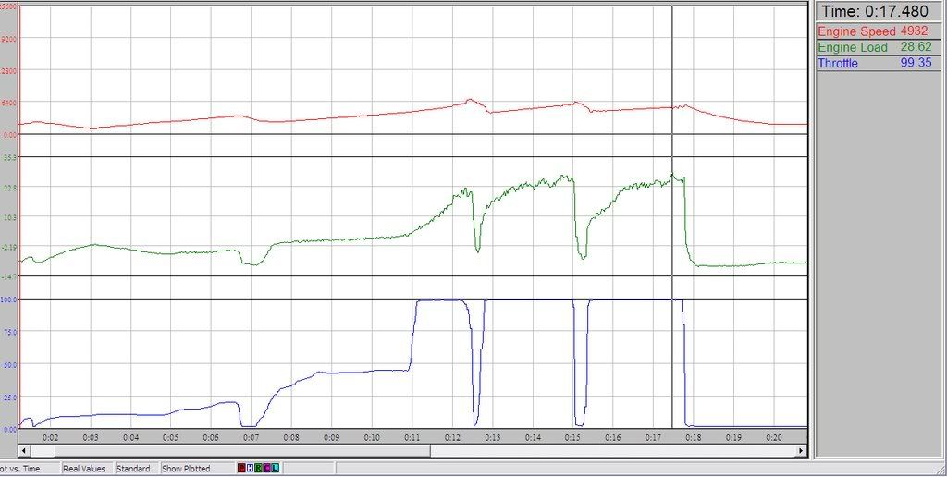Click the horizontal scrollbar right arrow

(x=802, y=450)
